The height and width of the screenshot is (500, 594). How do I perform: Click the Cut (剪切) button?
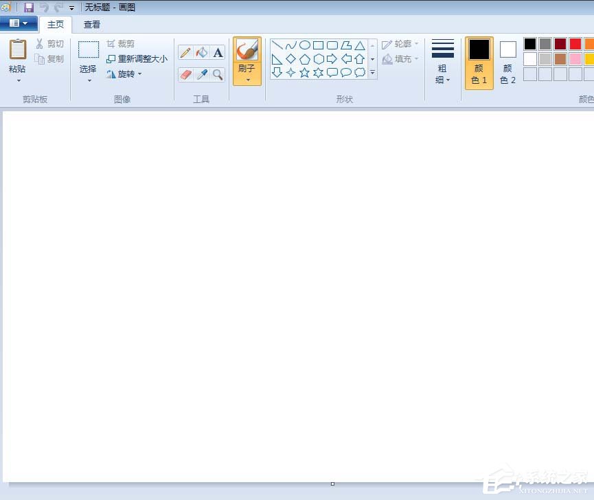pos(49,44)
